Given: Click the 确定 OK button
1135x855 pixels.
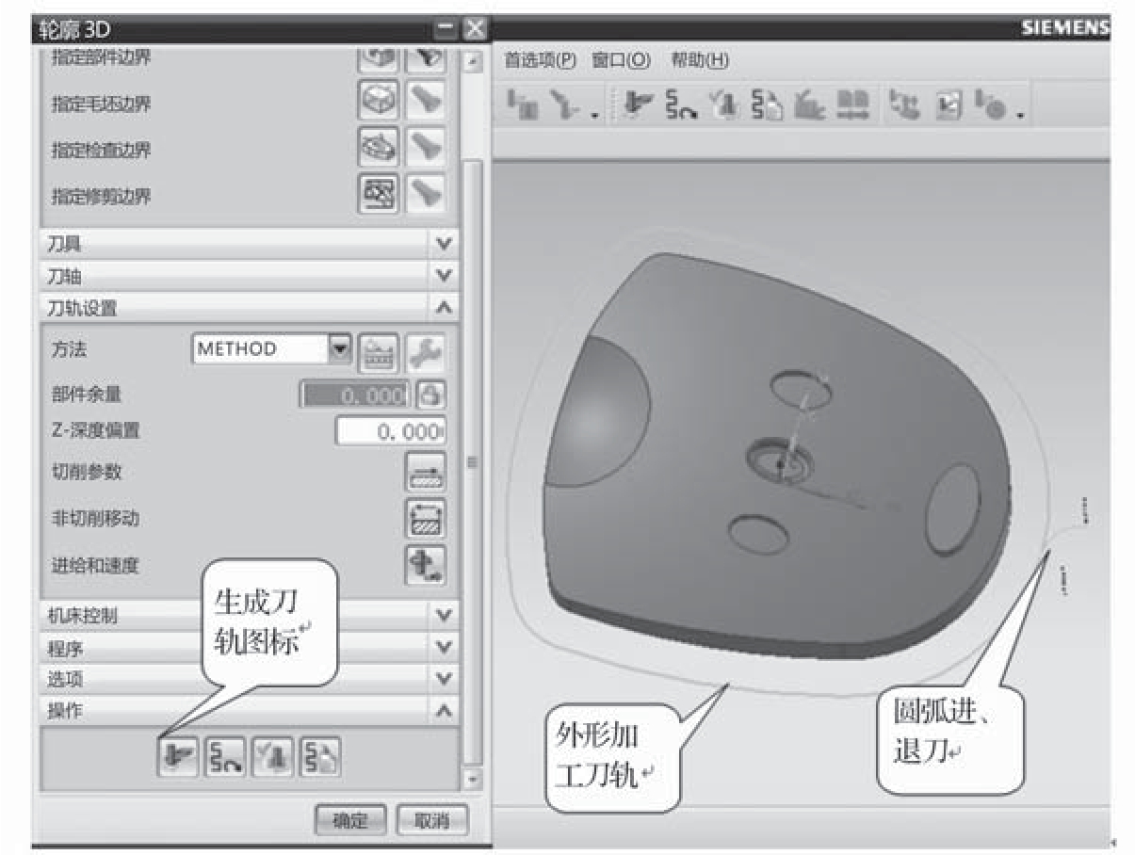Looking at the screenshot, I should point(352,820).
